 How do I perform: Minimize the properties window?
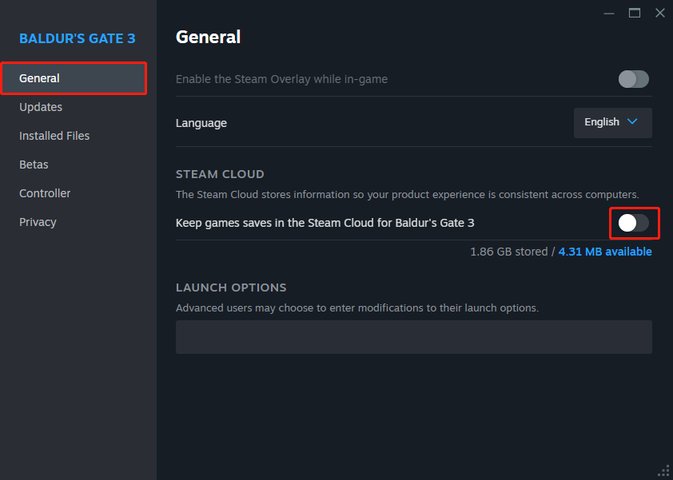[610, 13]
